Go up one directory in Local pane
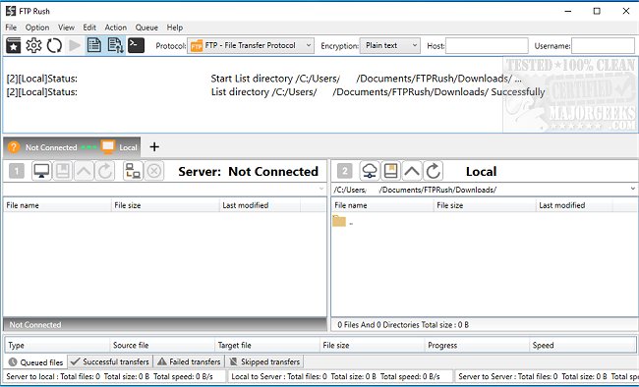 [412, 171]
